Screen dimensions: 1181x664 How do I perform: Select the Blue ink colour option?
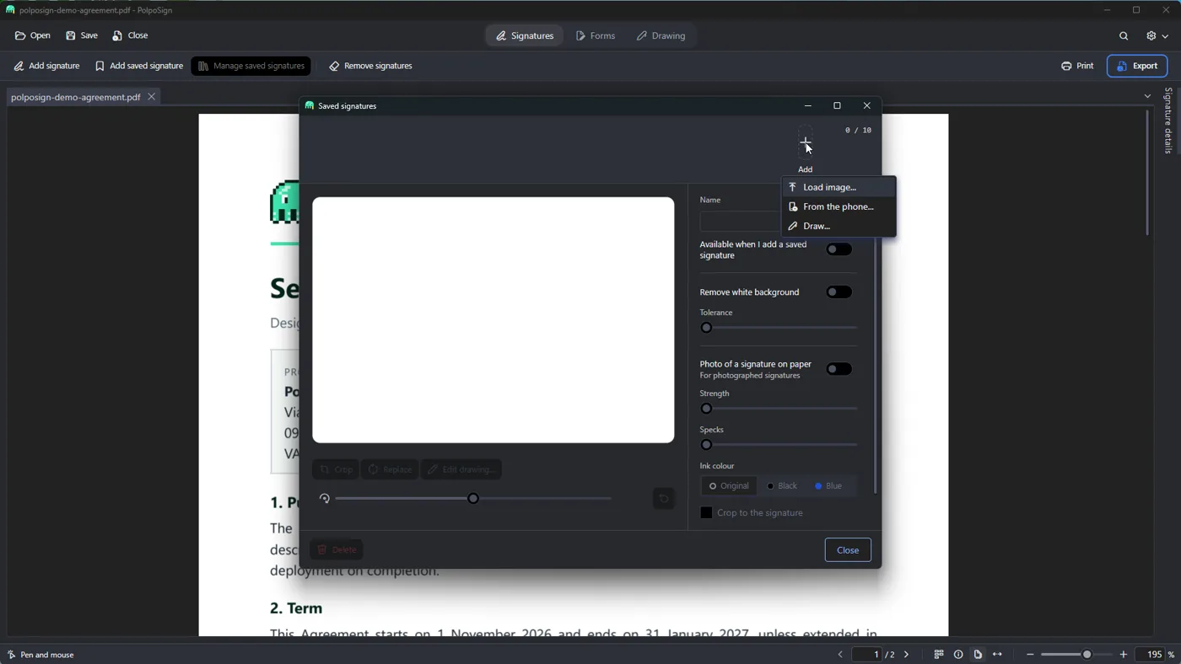tap(829, 486)
